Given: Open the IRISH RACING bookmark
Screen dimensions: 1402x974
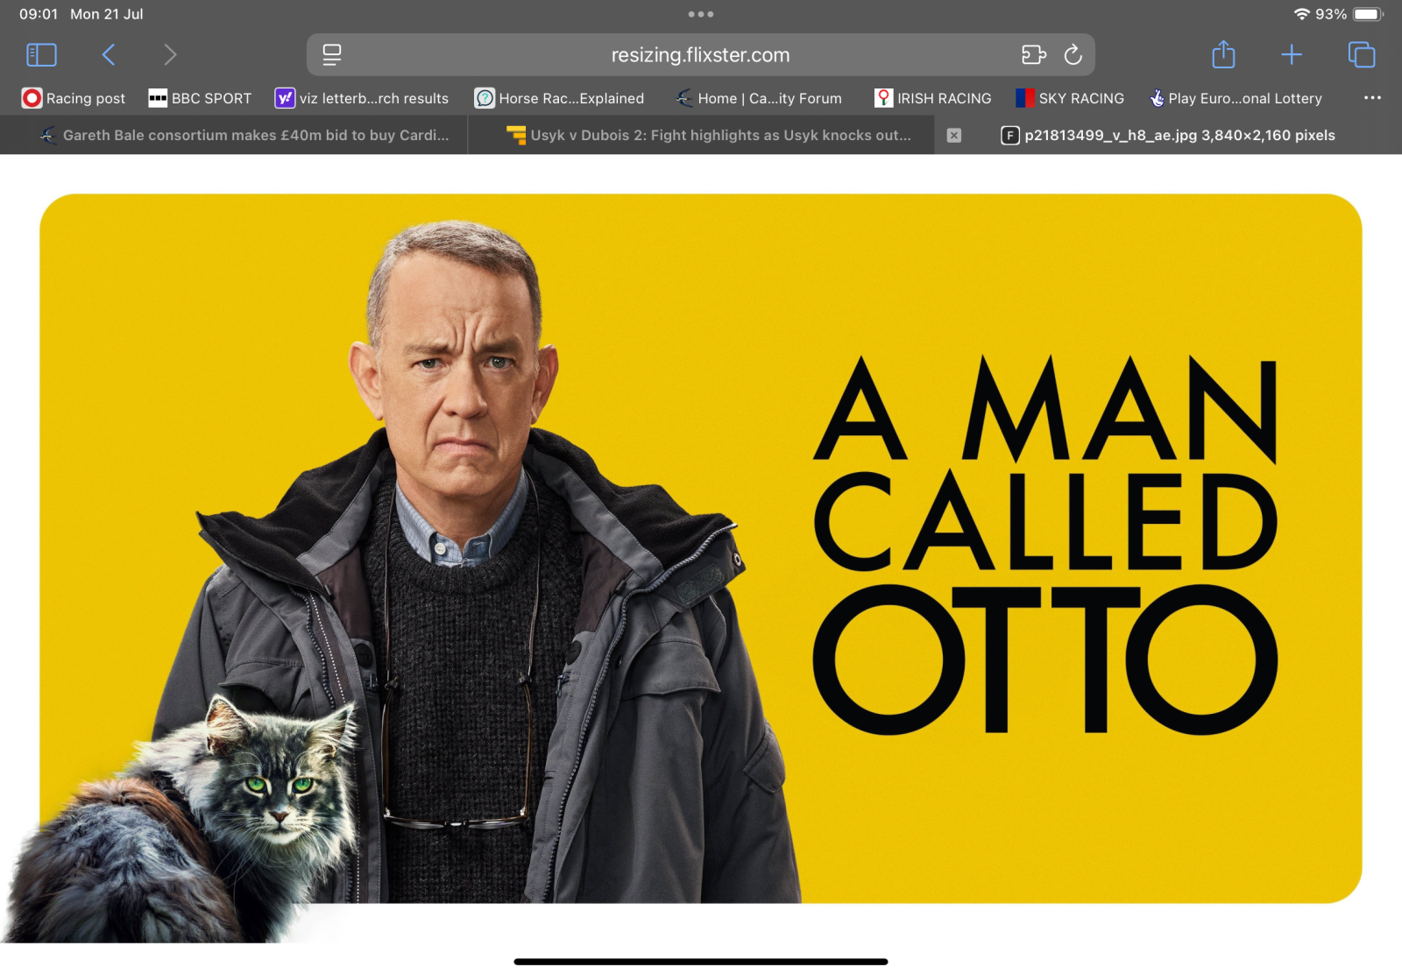Looking at the screenshot, I should click(933, 98).
